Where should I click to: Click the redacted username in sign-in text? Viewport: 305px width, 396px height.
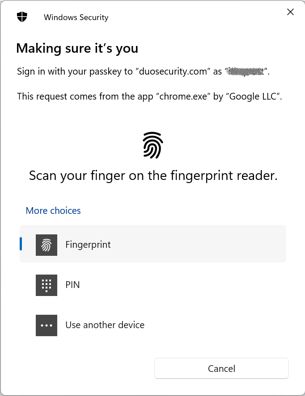tap(245, 72)
